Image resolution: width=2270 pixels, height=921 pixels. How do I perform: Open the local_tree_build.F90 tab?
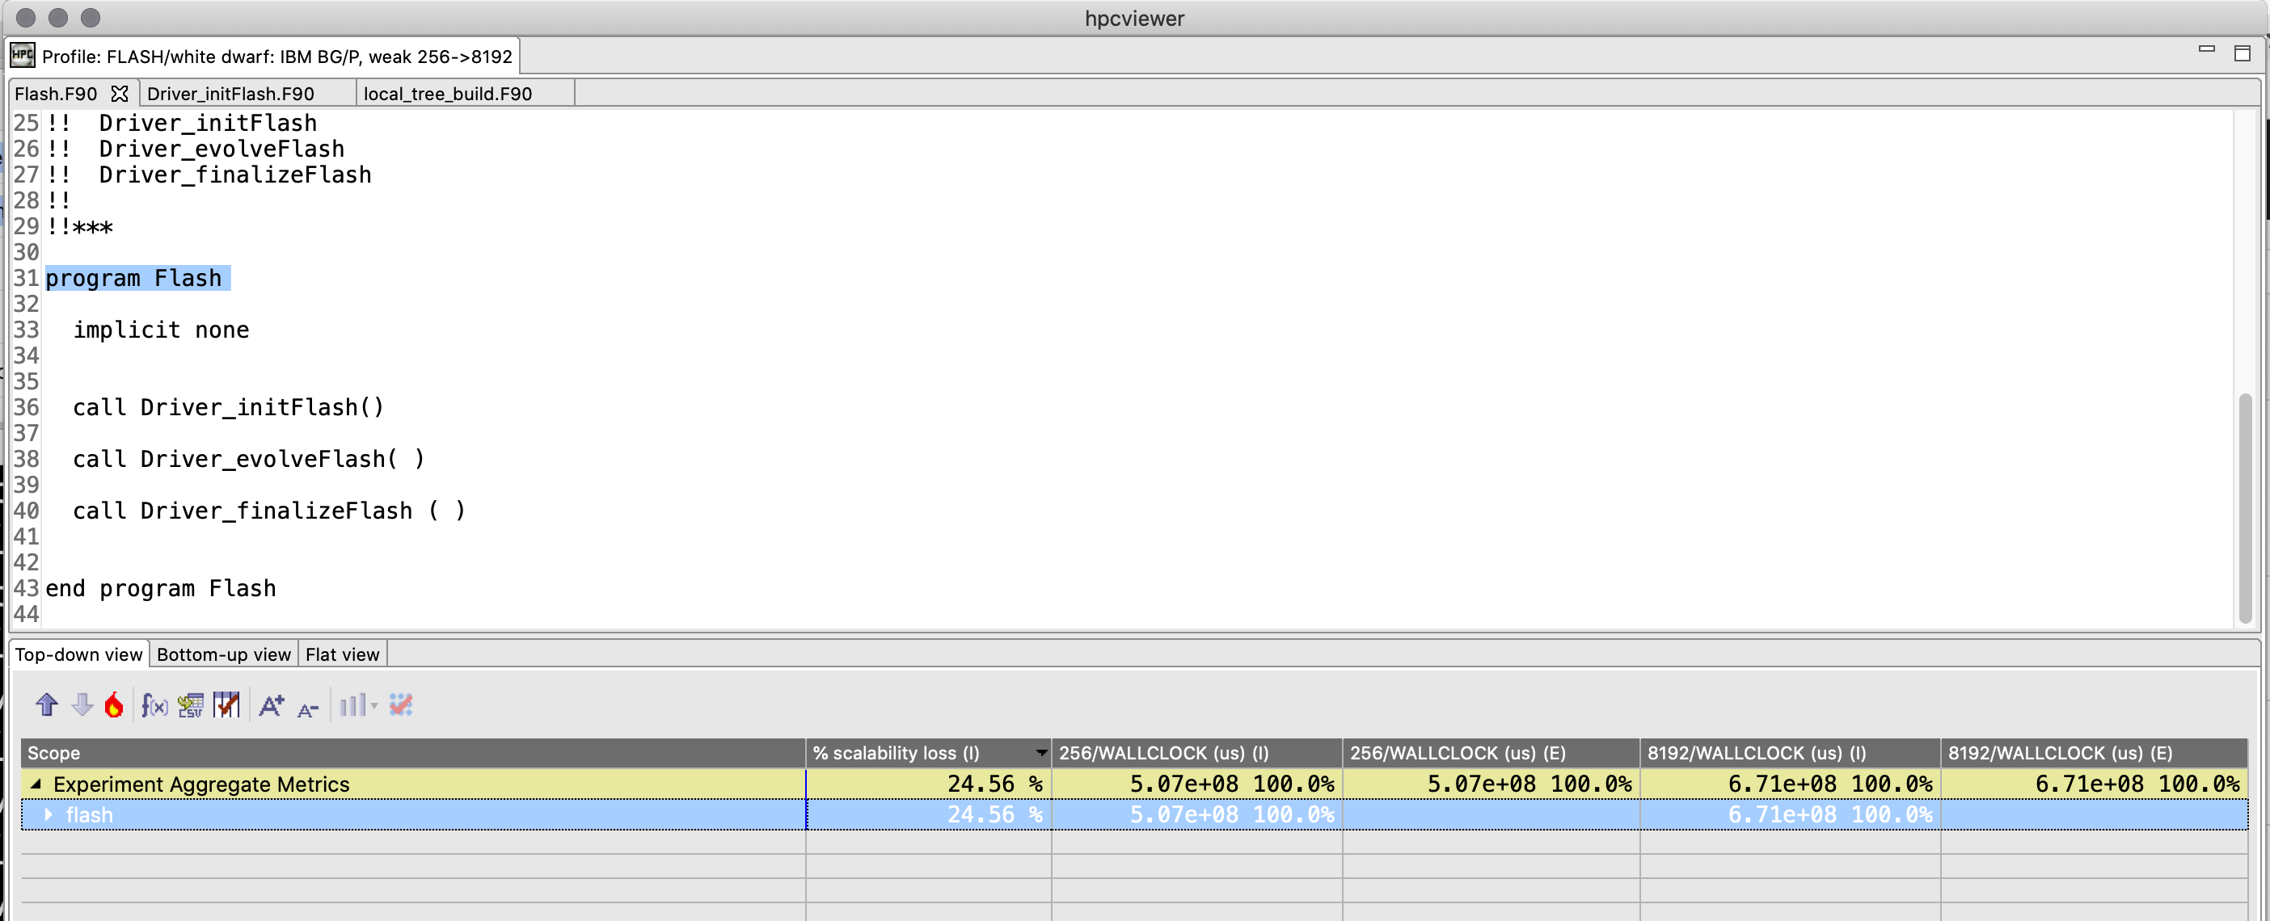pyautogui.click(x=448, y=94)
